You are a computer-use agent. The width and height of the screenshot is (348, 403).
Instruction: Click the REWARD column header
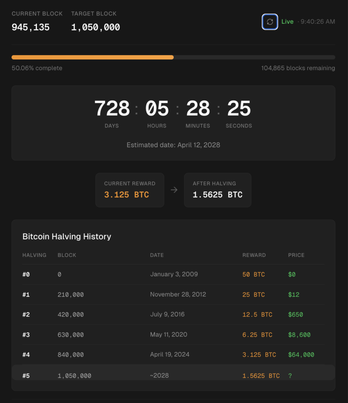click(254, 255)
